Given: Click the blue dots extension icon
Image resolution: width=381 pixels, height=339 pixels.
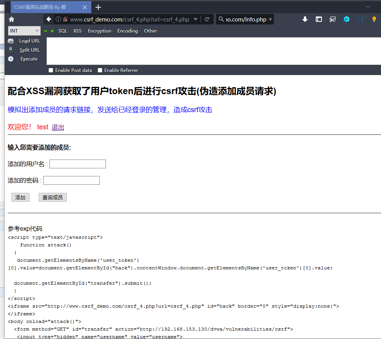Looking at the screenshot, I should [x=360, y=20].
